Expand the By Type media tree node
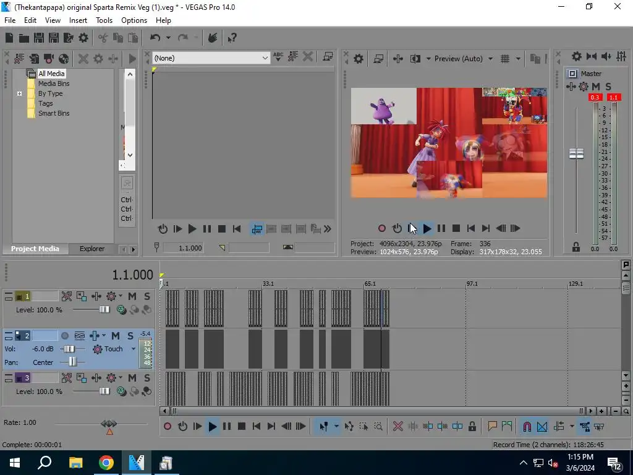The width and height of the screenshot is (633, 475). 19,94
